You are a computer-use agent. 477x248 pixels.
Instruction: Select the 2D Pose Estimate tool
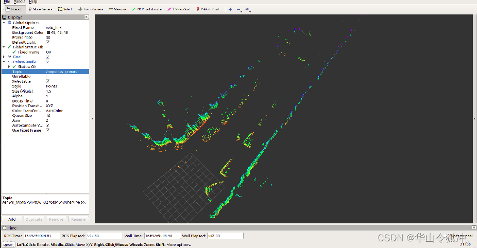(147, 9)
